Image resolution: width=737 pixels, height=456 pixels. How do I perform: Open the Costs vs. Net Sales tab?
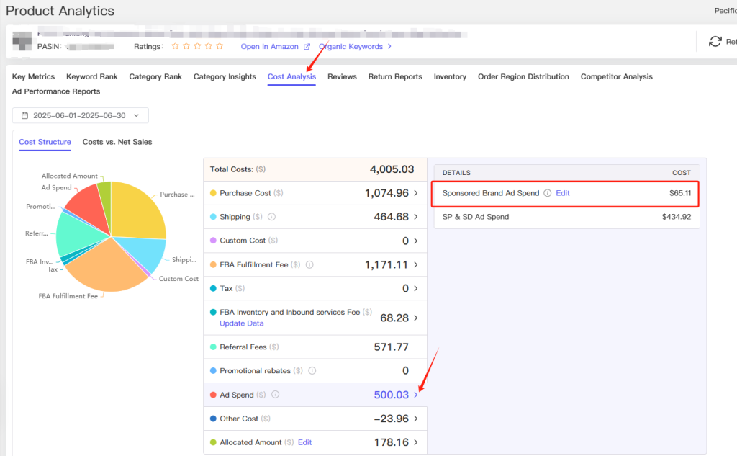coord(117,142)
